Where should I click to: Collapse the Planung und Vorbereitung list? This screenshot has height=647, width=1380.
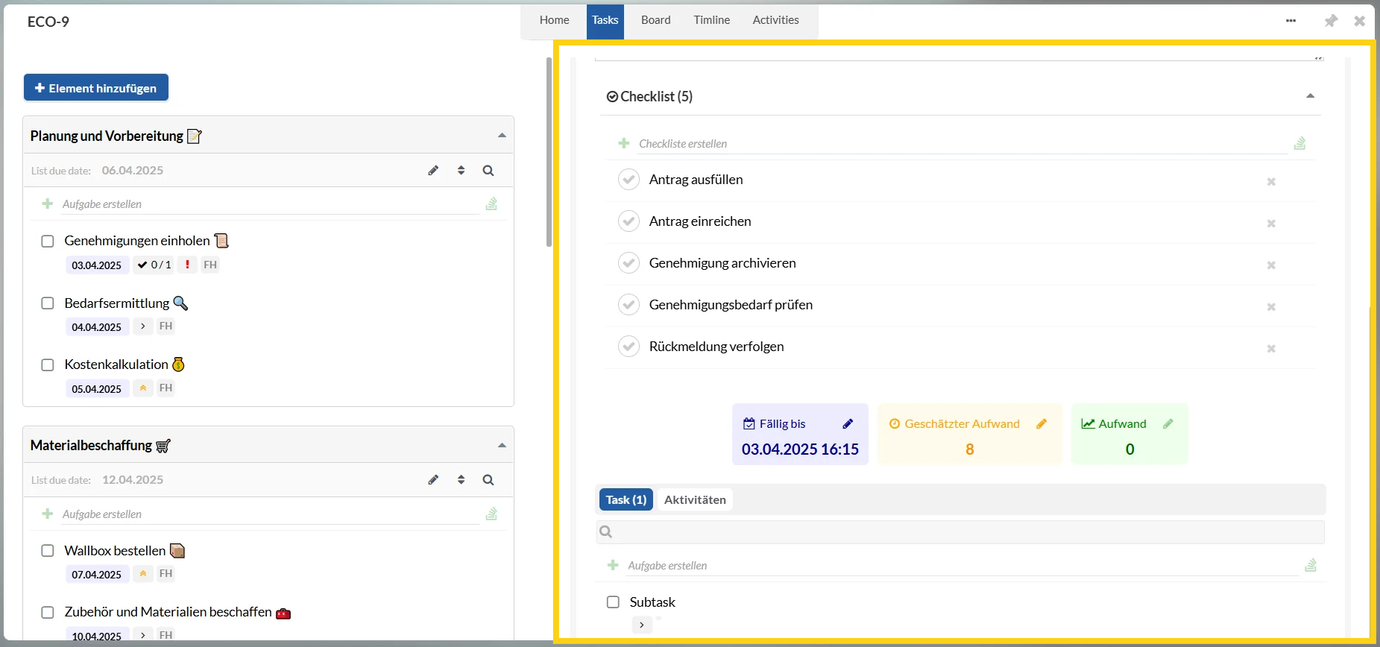(x=502, y=136)
